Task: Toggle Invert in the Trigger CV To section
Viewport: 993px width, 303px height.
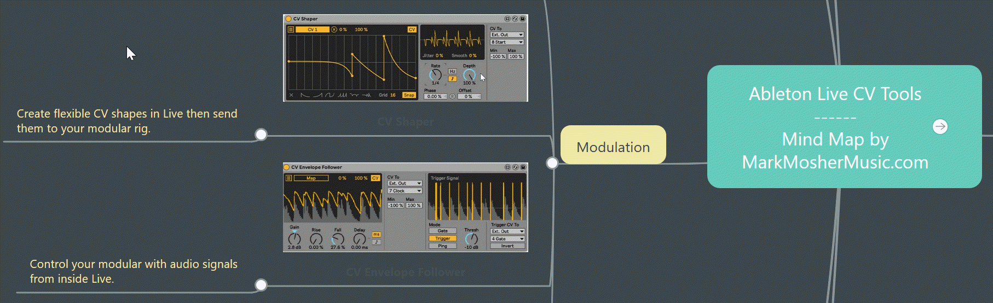Action: pyautogui.click(x=507, y=246)
